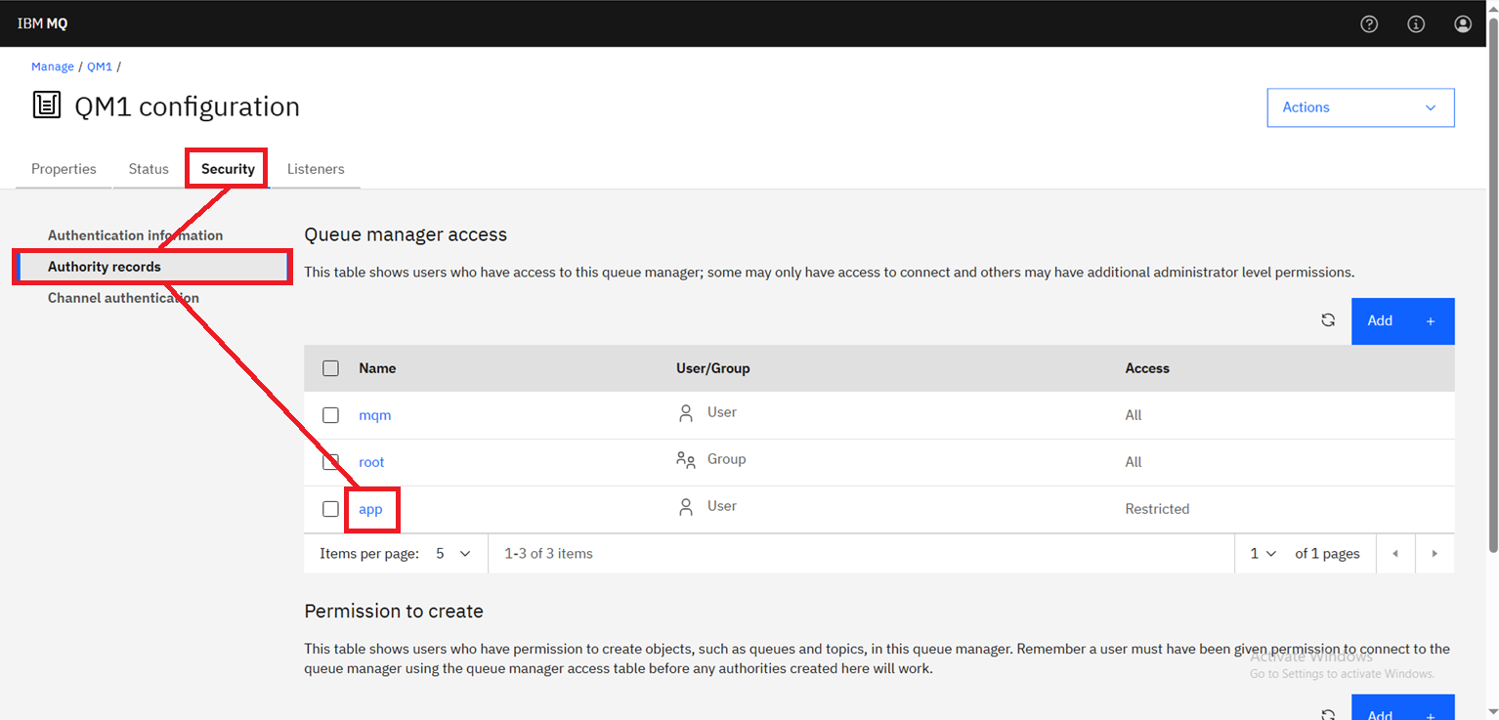This screenshot has width=1499, height=720.
Task: Refresh the Queue manager access table
Action: coord(1328,320)
